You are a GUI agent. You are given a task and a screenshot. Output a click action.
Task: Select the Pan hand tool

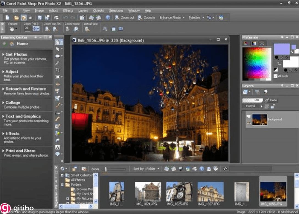click(x=58, y=42)
